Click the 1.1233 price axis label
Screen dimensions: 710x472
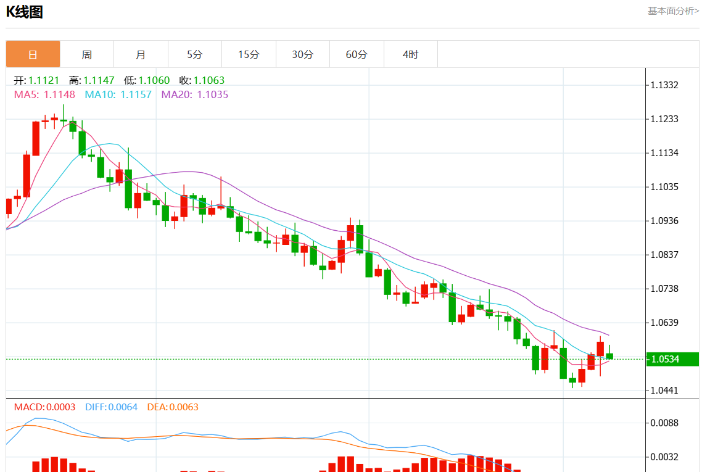[664, 119]
